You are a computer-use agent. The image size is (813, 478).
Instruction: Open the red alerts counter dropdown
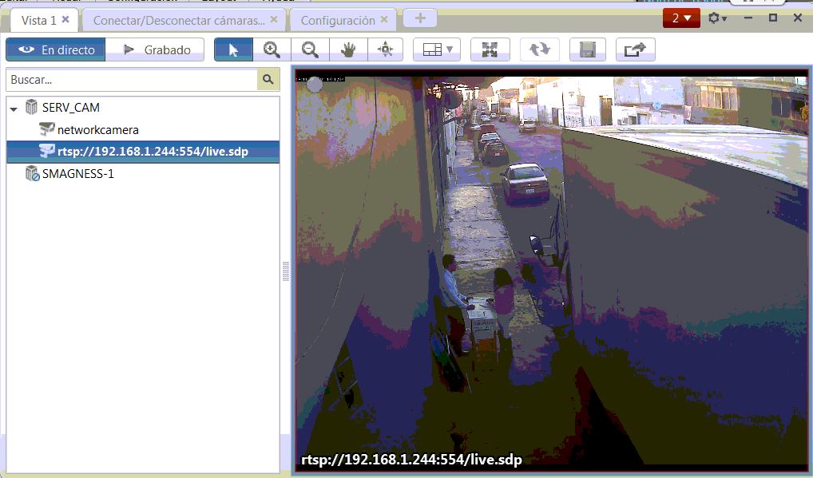(x=680, y=16)
